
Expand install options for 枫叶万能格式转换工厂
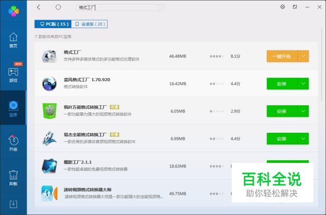tap(303, 111)
